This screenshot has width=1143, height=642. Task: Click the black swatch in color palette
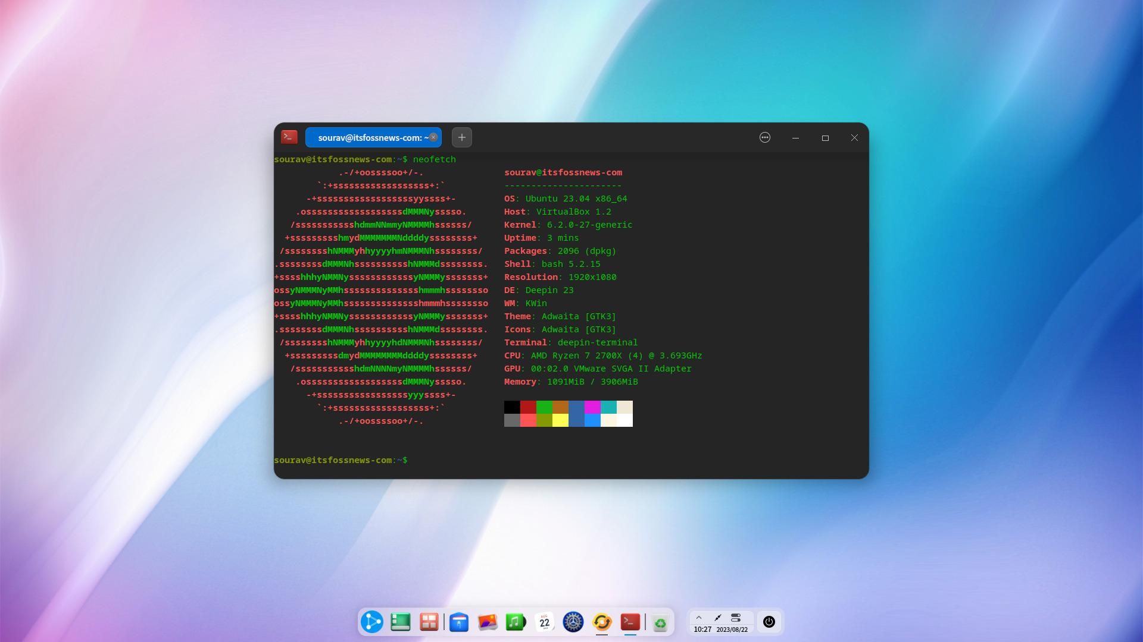(512, 407)
